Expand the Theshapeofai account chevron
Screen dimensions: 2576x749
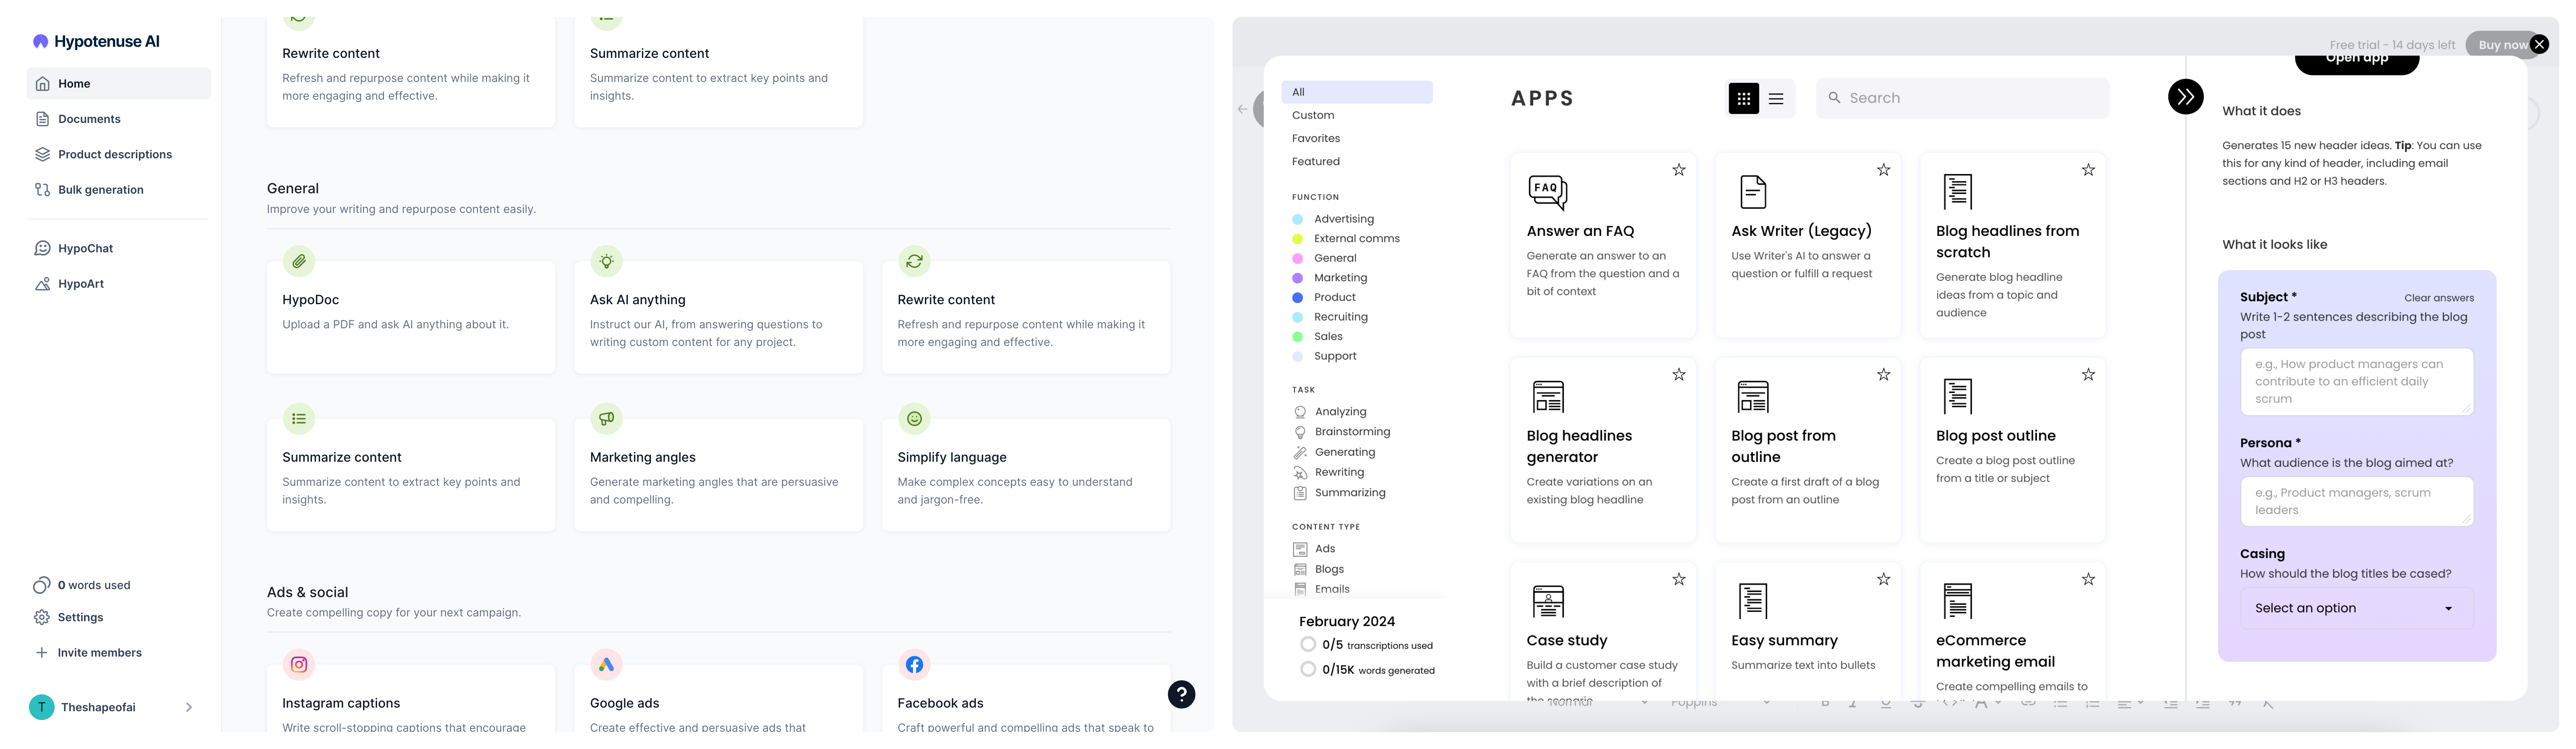pos(189,707)
